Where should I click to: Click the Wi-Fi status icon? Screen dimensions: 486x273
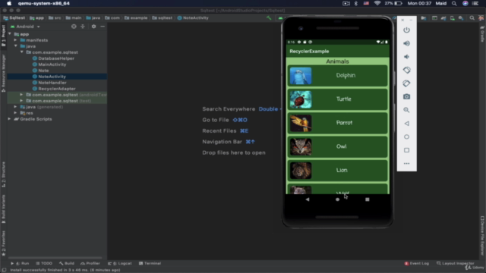click(377, 3)
